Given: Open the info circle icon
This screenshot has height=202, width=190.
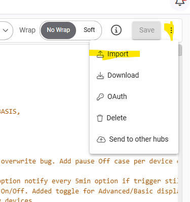Looking at the screenshot, I should pos(116,30).
